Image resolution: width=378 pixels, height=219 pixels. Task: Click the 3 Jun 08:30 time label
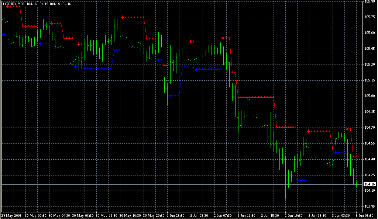click(365, 215)
